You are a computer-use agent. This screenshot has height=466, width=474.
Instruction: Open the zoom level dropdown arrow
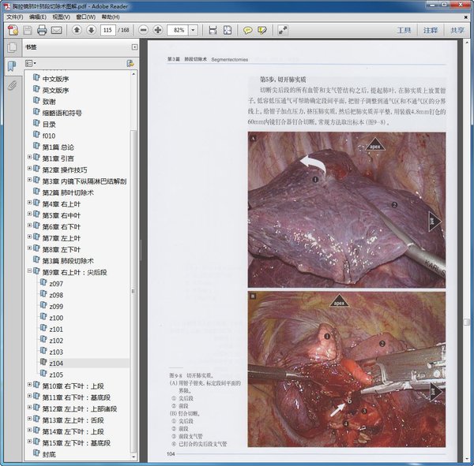194,30
